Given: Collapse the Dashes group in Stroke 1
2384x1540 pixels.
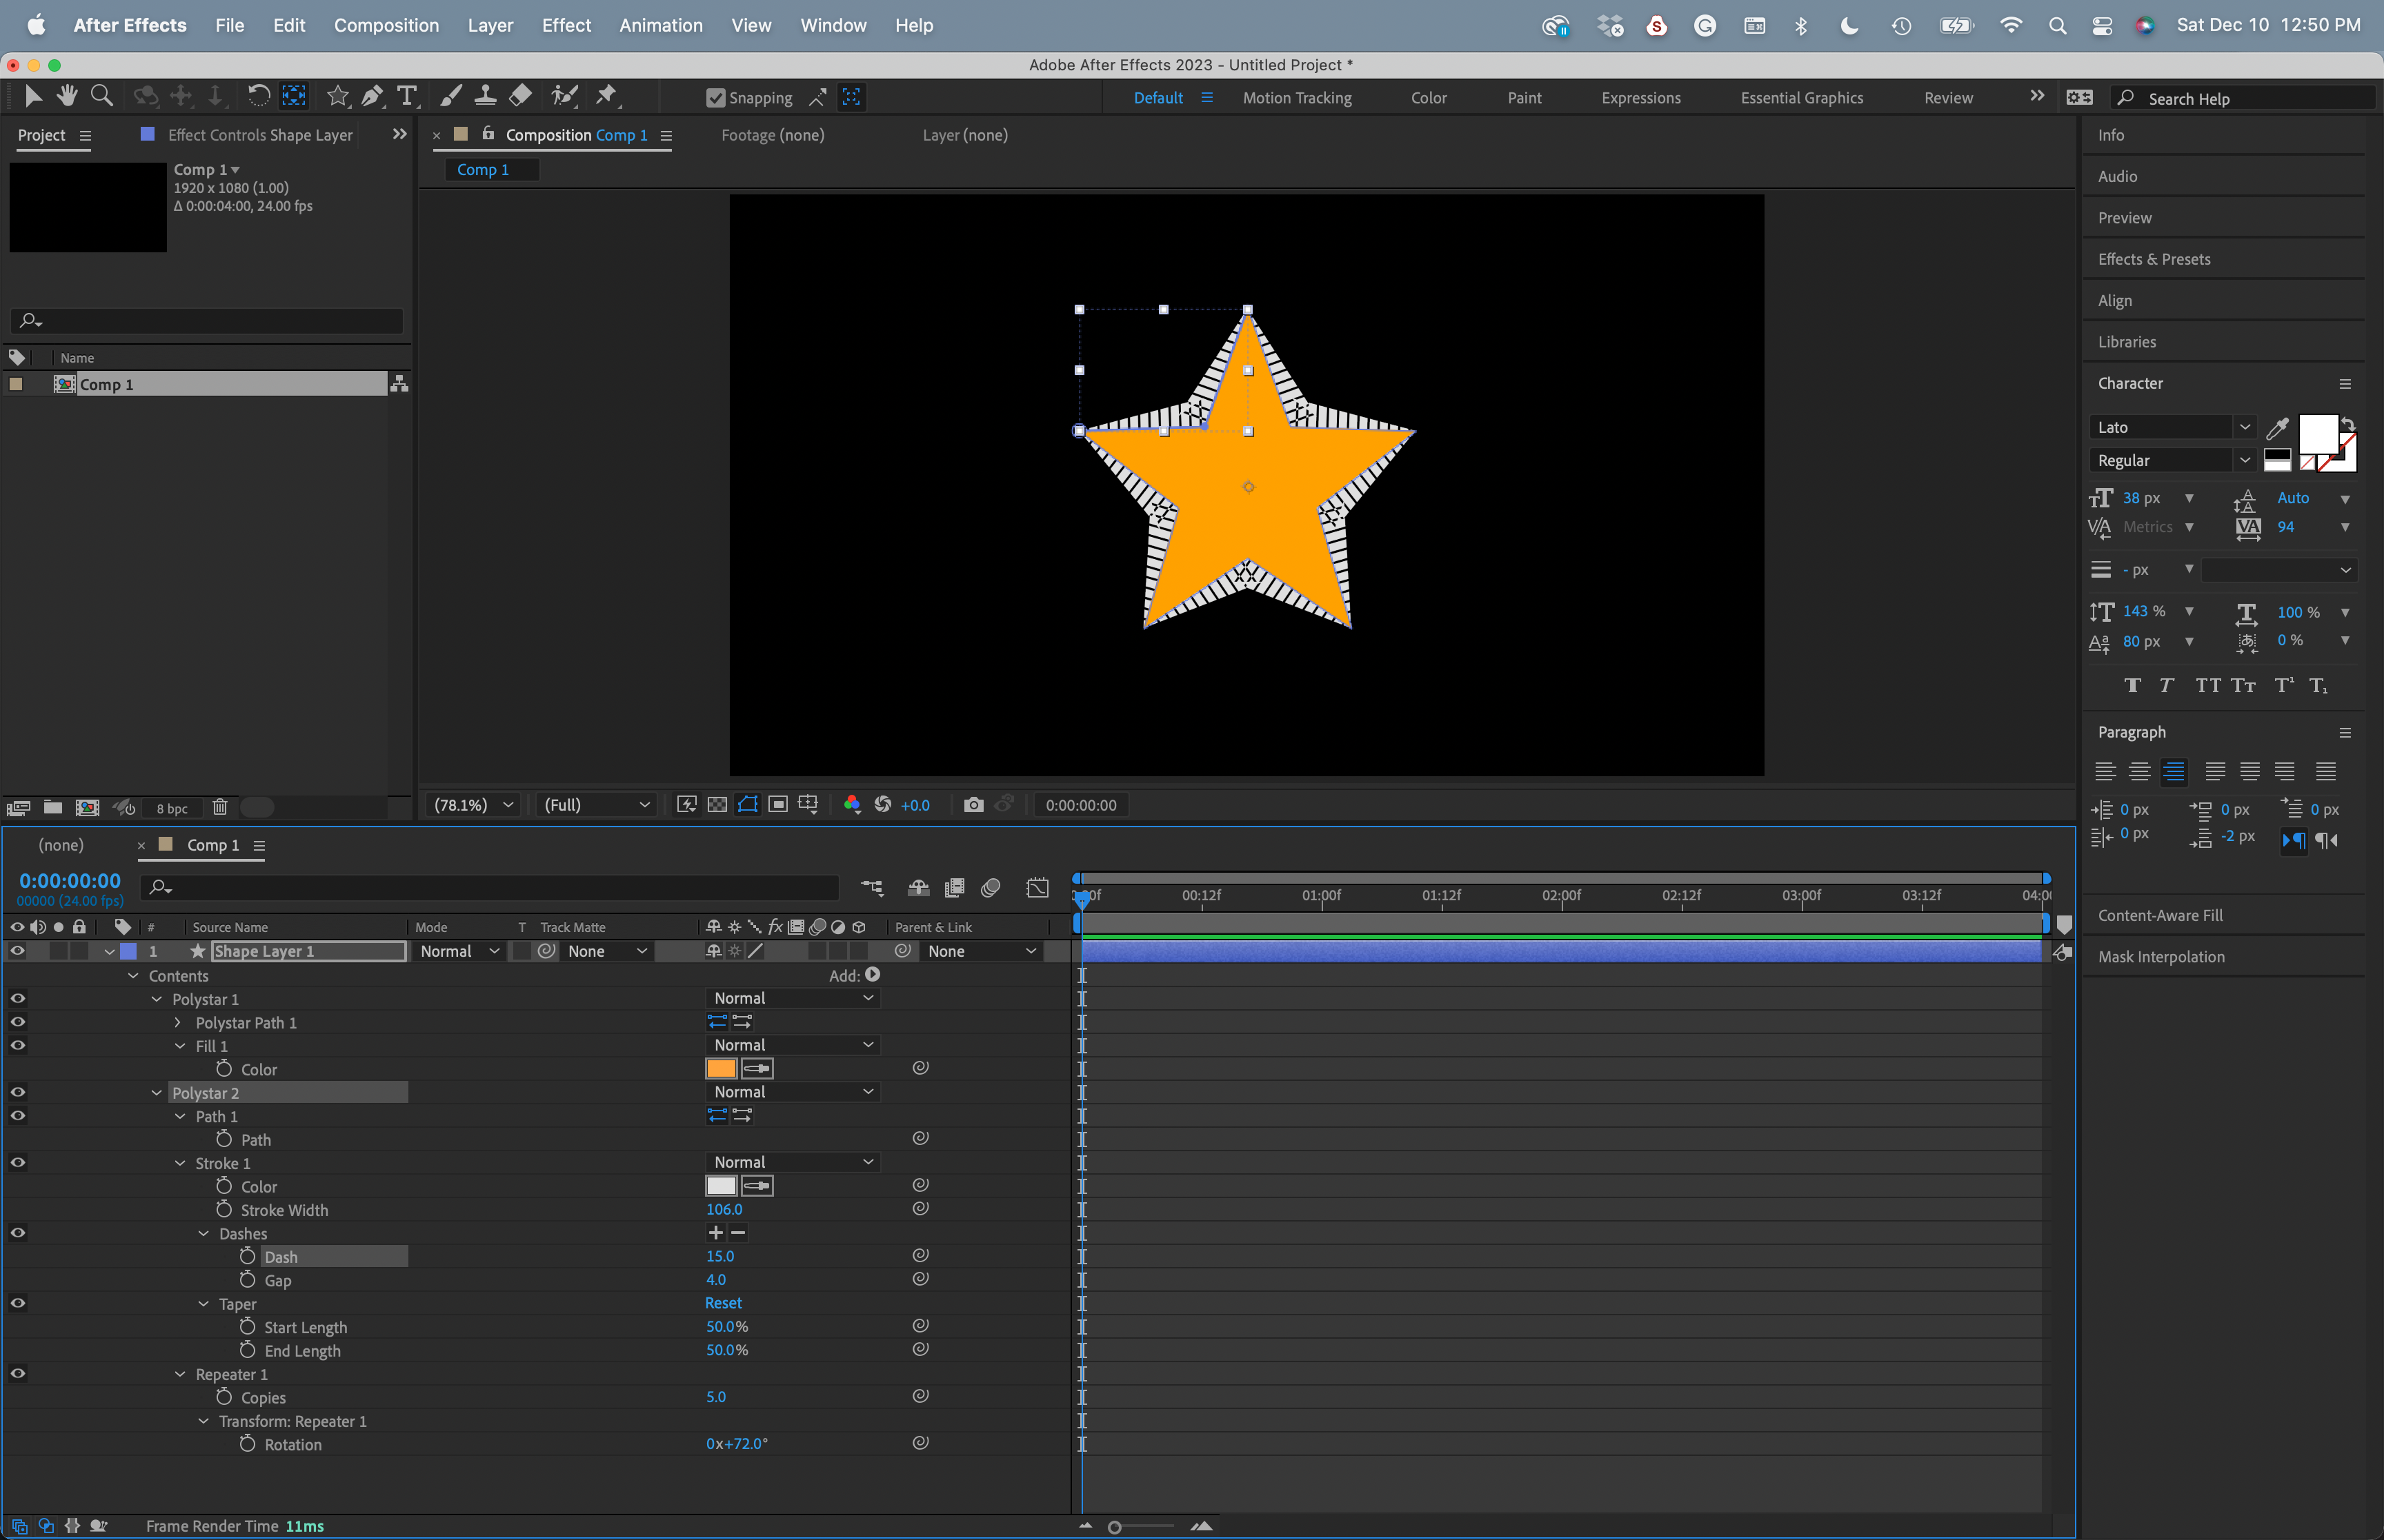Looking at the screenshot, I should coord(204,1233).
